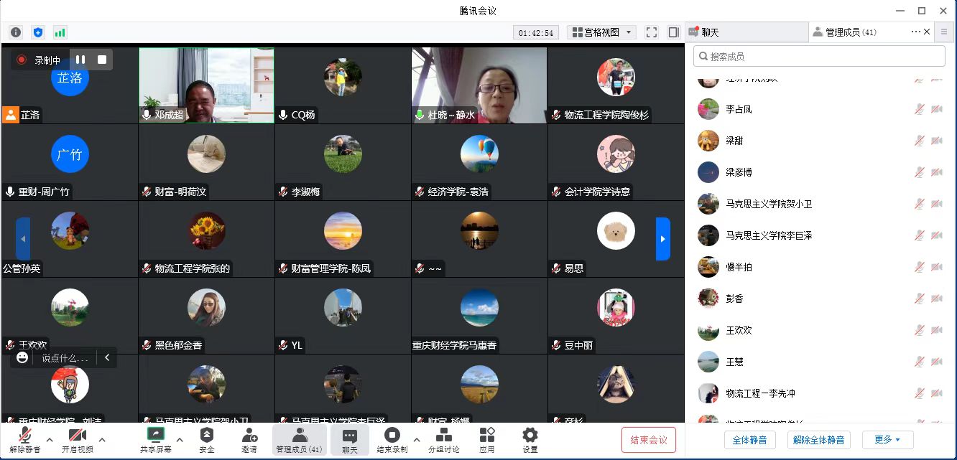Expand audio options arrow beside 解除静音
The image size is (957, 460).
click(50, 439)
